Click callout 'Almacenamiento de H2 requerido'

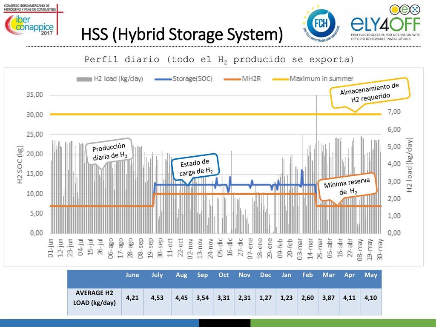pos(370,92)
